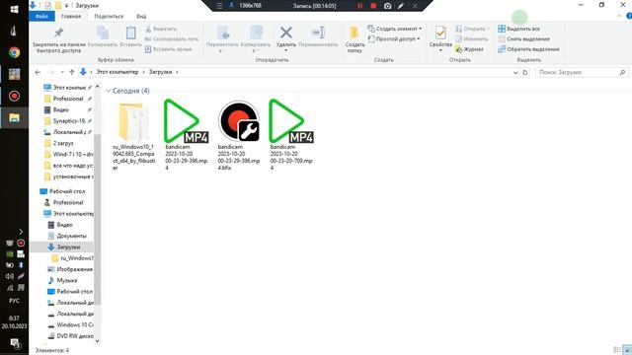The width and height of the screenshot is (632, 355).
Task: Select the bandicam 00-23-29-396.mp4 video file
Action: click(187, 134)
